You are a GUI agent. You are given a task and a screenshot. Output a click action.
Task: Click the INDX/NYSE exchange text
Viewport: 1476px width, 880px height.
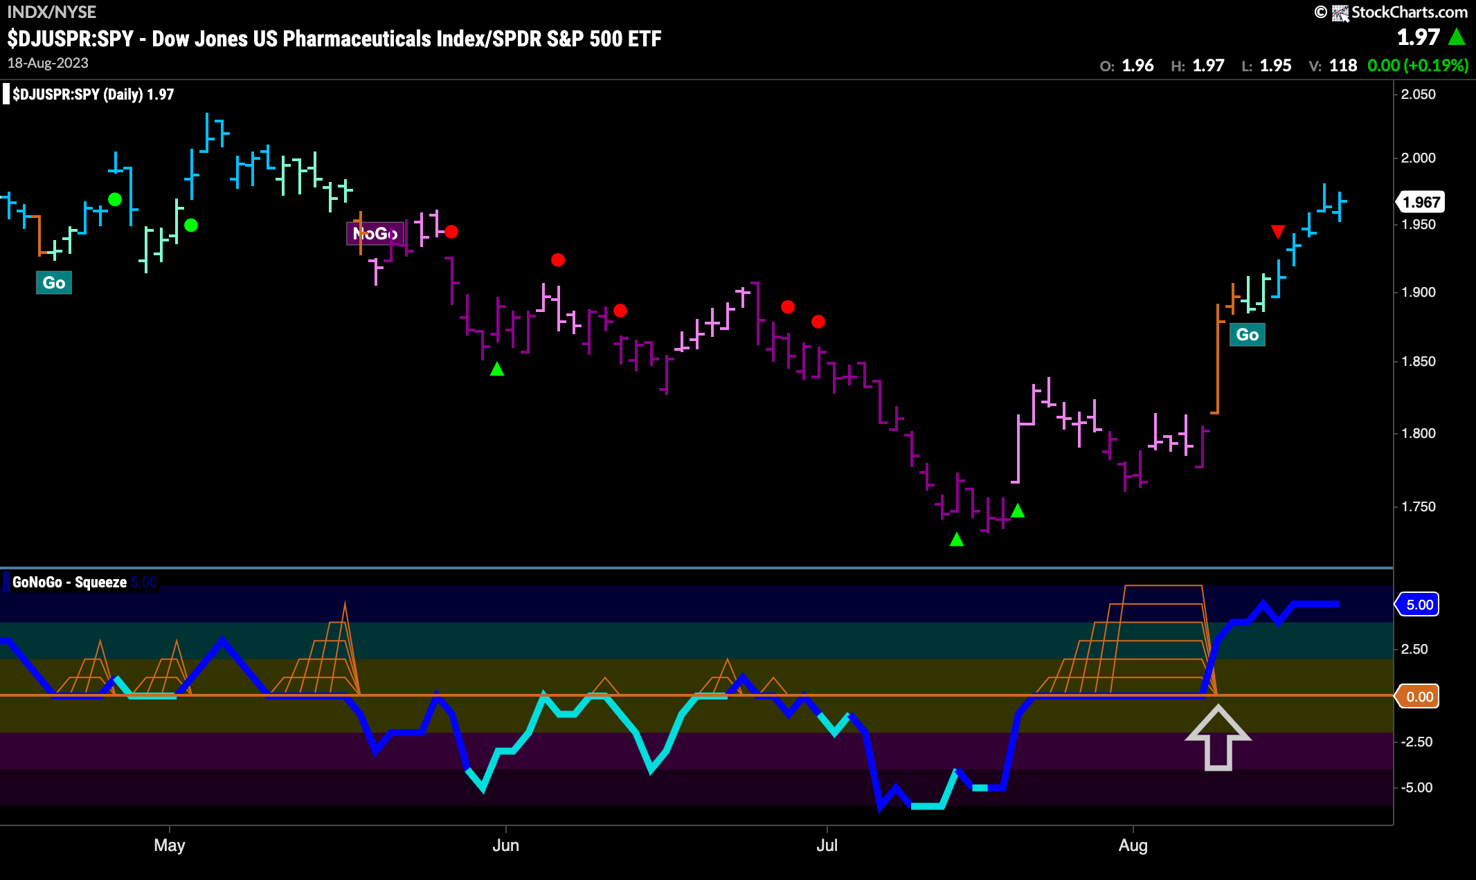51,12
